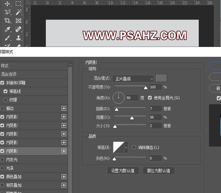
Task: Click the 角度 angle dial
Action: point(119,98)
